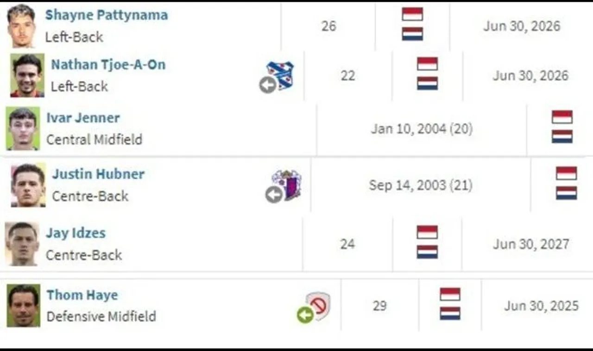The image size is (593, 351).
Task: Open Shayne Pattynama's player profile link
Action: tap(106, 15)
